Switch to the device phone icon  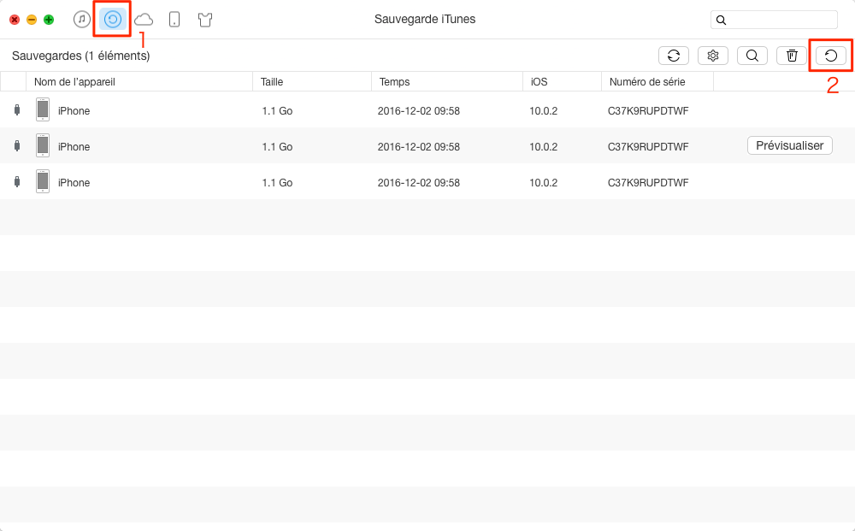point(174,20)
